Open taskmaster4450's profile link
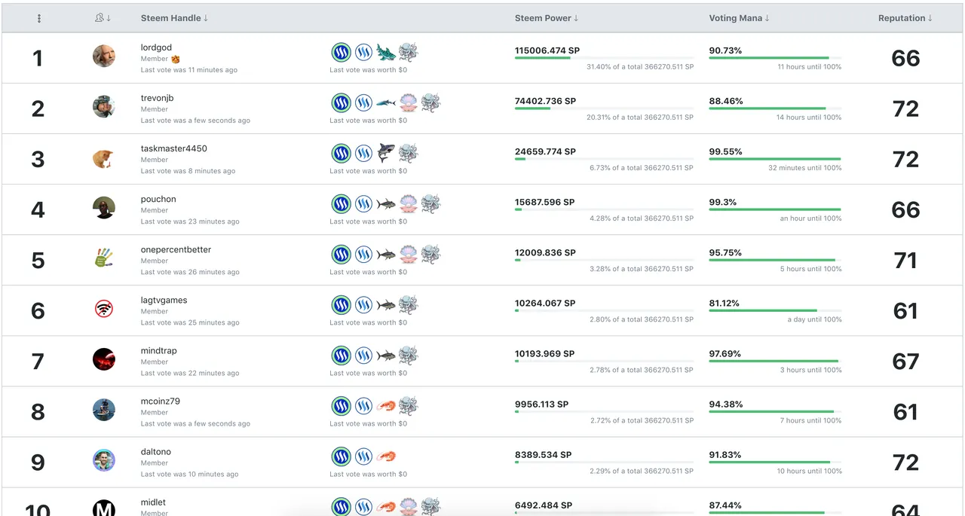Screen dimensions: 965x516 point(173,148)
